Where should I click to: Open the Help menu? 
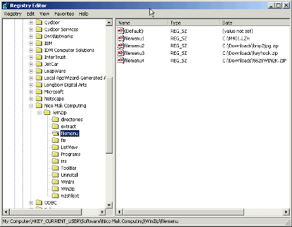tap(84, 14)
